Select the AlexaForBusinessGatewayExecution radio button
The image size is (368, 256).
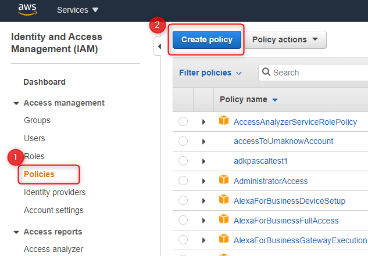(x=183, y=240)
